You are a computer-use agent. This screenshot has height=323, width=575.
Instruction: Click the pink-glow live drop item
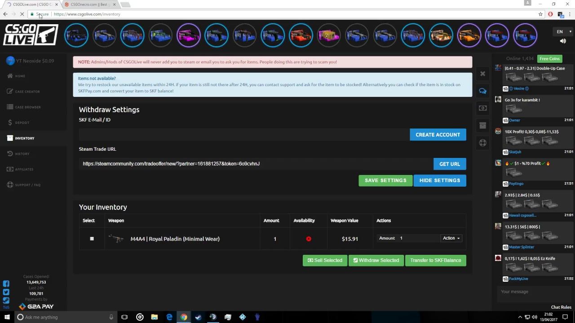188,35
